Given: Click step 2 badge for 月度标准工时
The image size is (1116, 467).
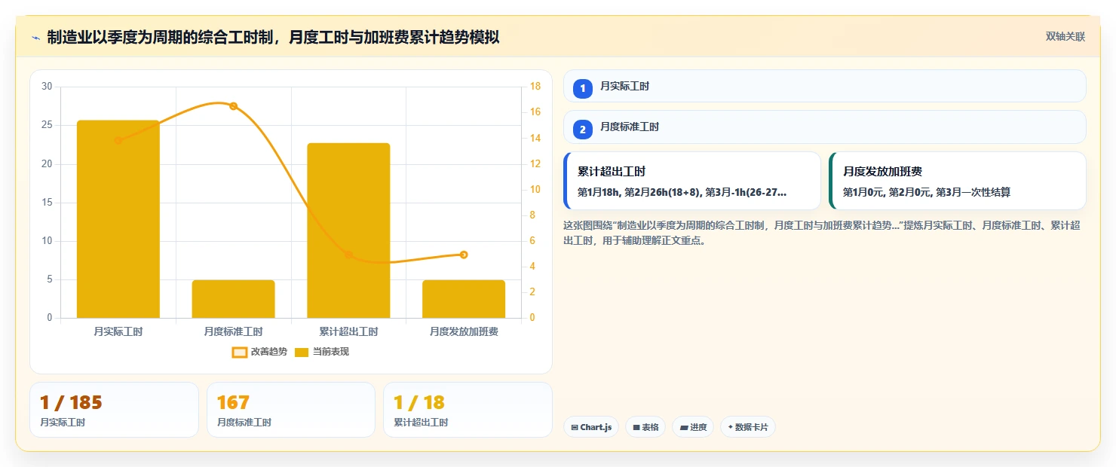Looking at the screenshot, I should (583, 129).
